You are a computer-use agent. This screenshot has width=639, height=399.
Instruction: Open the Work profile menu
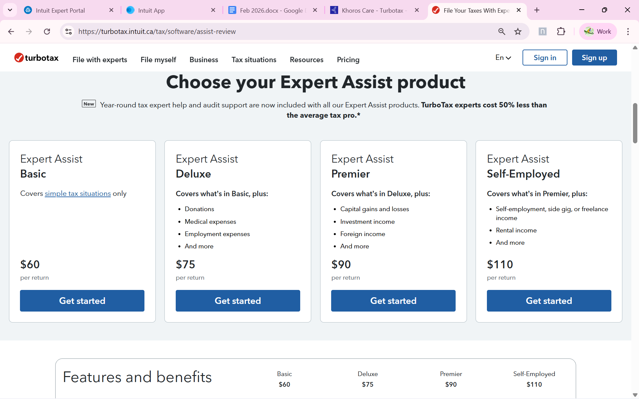(x=598, y=32)
